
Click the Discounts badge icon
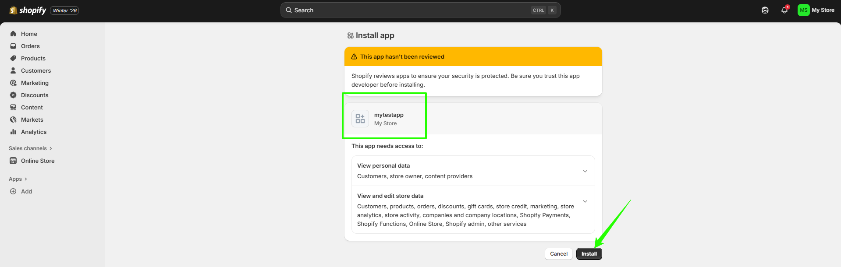pyautogui.click(x=13, y=95)
